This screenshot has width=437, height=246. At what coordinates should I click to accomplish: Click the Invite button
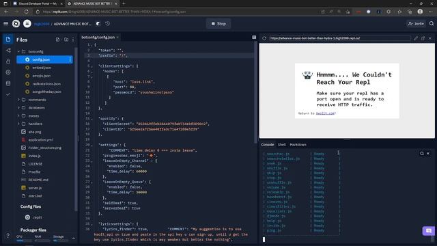(416, 24)
